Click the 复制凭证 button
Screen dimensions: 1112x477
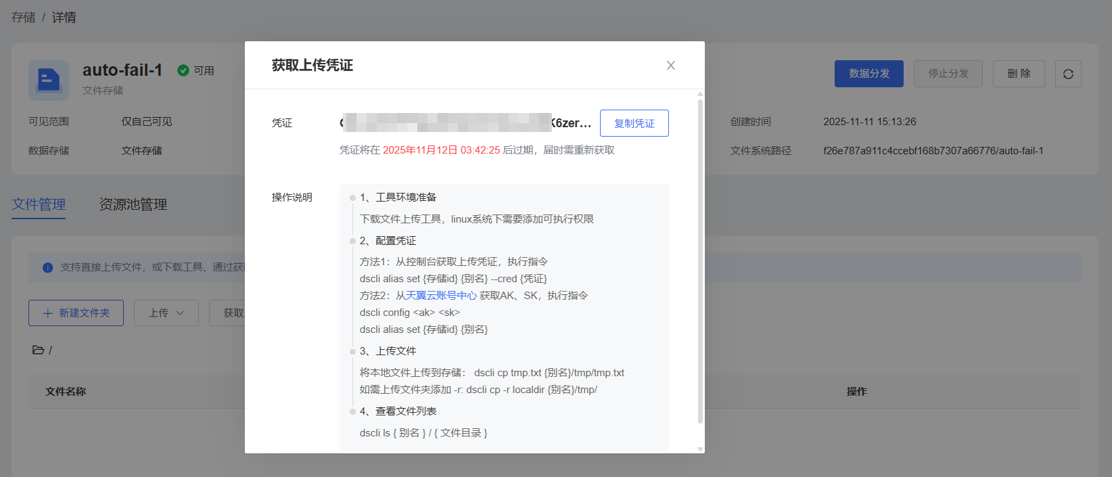tap(634, 123)
